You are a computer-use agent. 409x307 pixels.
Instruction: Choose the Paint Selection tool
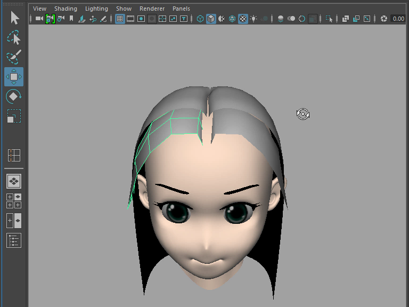14,56
